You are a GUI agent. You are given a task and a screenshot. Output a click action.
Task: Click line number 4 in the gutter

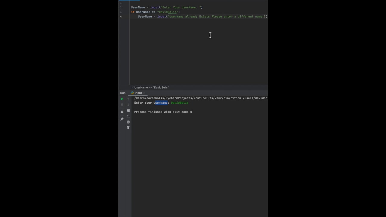coord(121,17)
